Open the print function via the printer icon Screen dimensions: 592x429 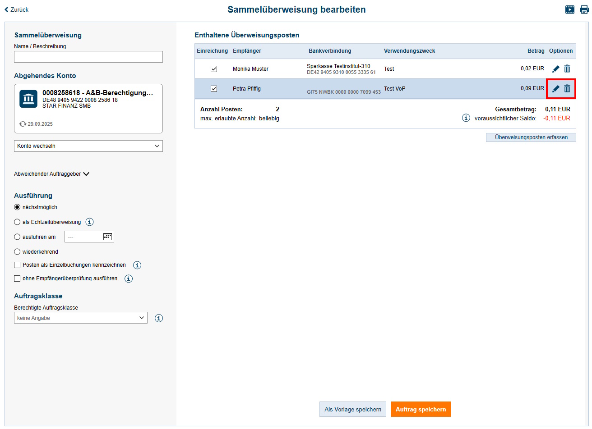click(584, 9)
